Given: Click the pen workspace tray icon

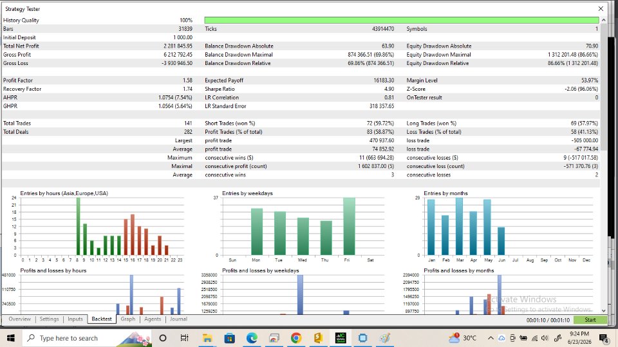Looking at the screenshot, I should [x=557, y=338].
